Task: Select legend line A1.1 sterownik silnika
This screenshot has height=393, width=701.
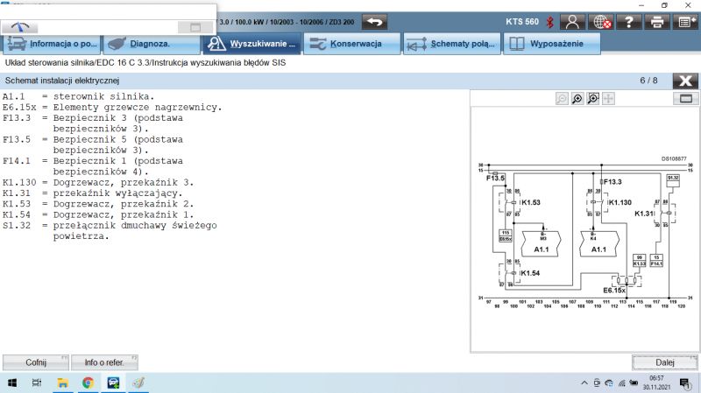Action: (x=78, y=96)
